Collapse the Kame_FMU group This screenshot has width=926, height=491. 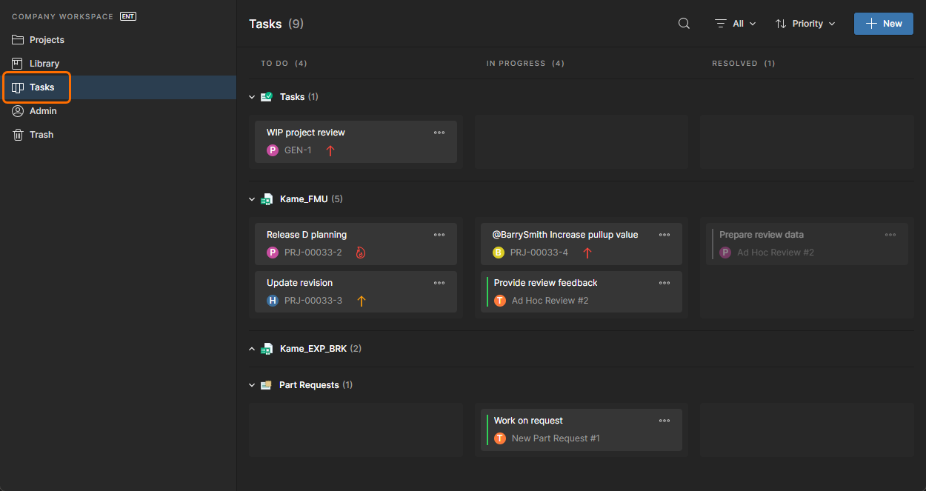click(x=252, y=199)
